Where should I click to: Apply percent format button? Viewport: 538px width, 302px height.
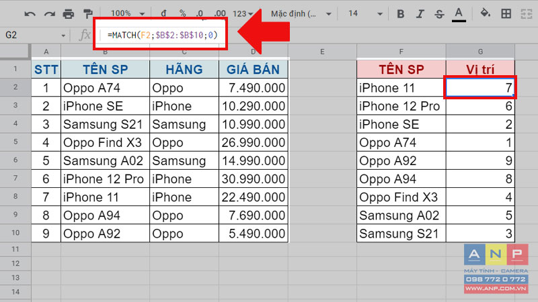[182, 13]
